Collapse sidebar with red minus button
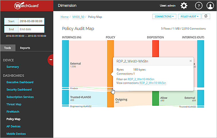Screen dimensions: 217x138 51,60
